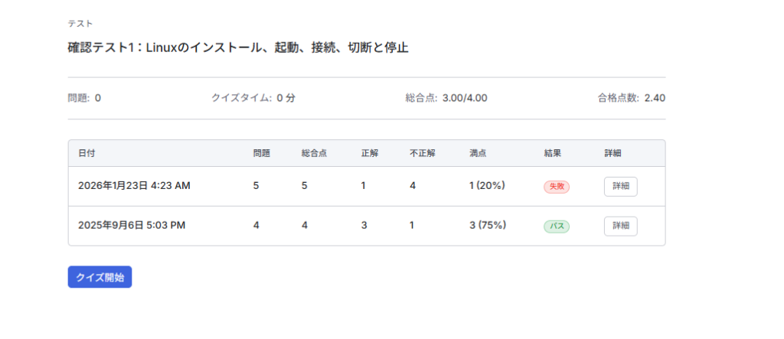Click the 確認テスト1 quiz title
The width and height of the screenshot is (784, 339).
(x=238, y=47)
